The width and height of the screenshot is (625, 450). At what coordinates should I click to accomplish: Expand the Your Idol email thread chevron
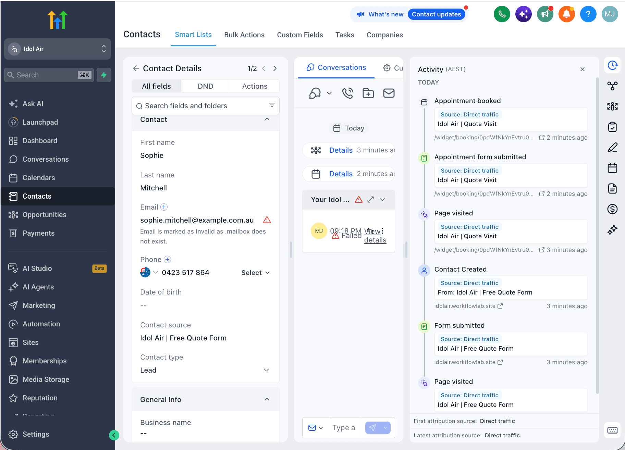(382, 200)
